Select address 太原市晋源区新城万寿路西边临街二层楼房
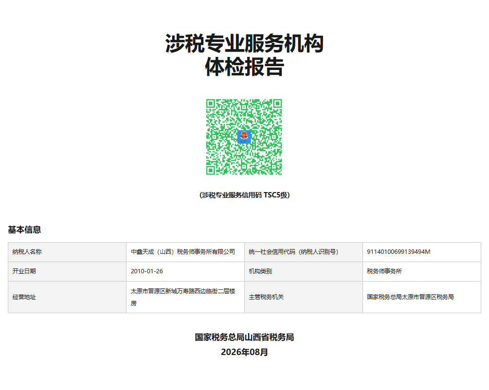489x390 pixels. tap(183, 297)
